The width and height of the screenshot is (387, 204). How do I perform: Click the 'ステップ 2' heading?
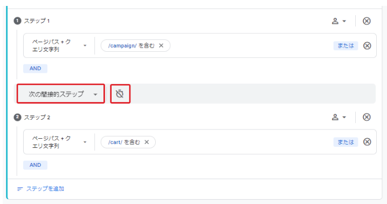pos(37,117)
